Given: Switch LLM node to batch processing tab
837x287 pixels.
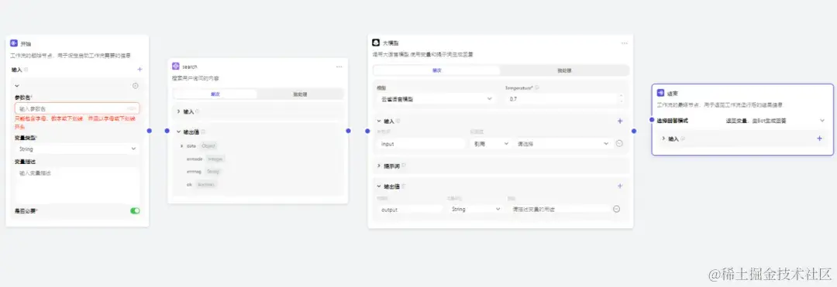Looking at the screenshot, I should pos(565,70).
